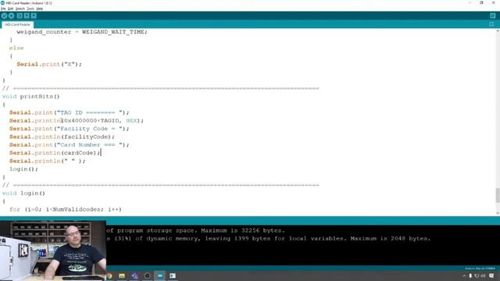Click the 'Serial.print("X");' line
The height and width of the screenshot is (281, 500).
[49, 64]
